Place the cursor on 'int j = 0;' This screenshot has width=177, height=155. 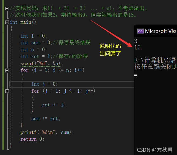coord(44,84)
